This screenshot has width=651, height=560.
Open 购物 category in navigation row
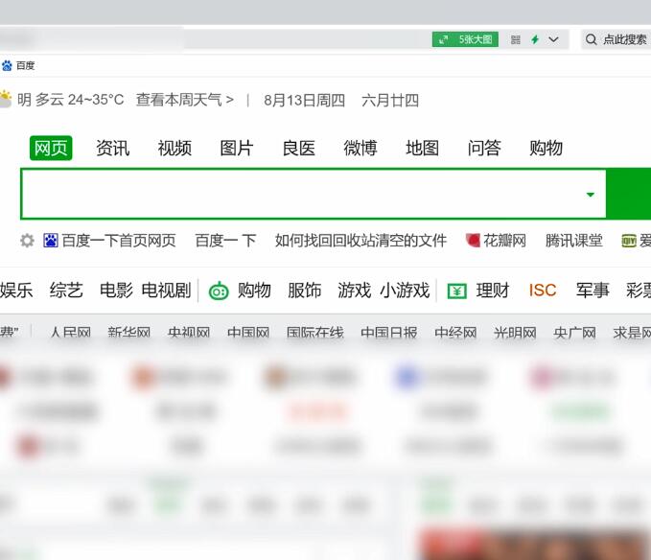click(254, 290)
